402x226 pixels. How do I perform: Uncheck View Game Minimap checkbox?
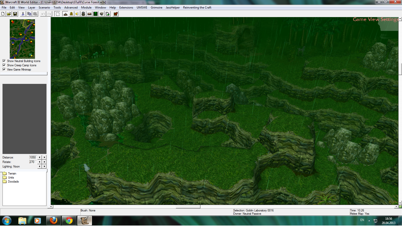(4, 69)
